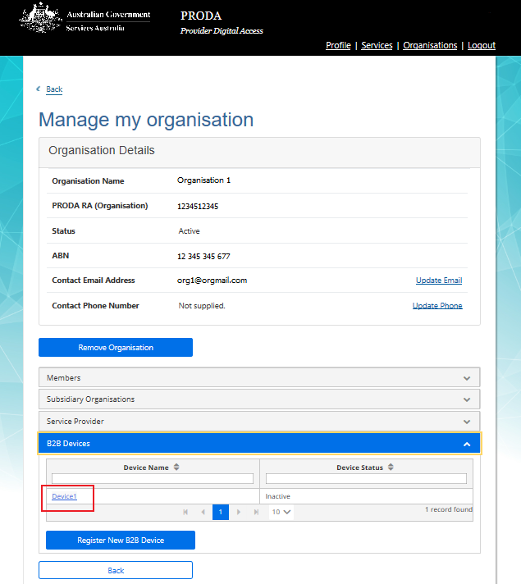Image resolution: width=521 pixels, height=584 pixels.
Task: Click the Register New B2B Device button
Action: pos(121,540)
